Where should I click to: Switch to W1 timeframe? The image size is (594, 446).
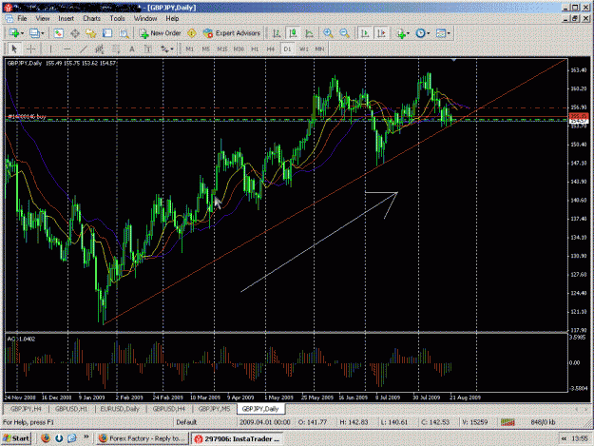[304, 48]
